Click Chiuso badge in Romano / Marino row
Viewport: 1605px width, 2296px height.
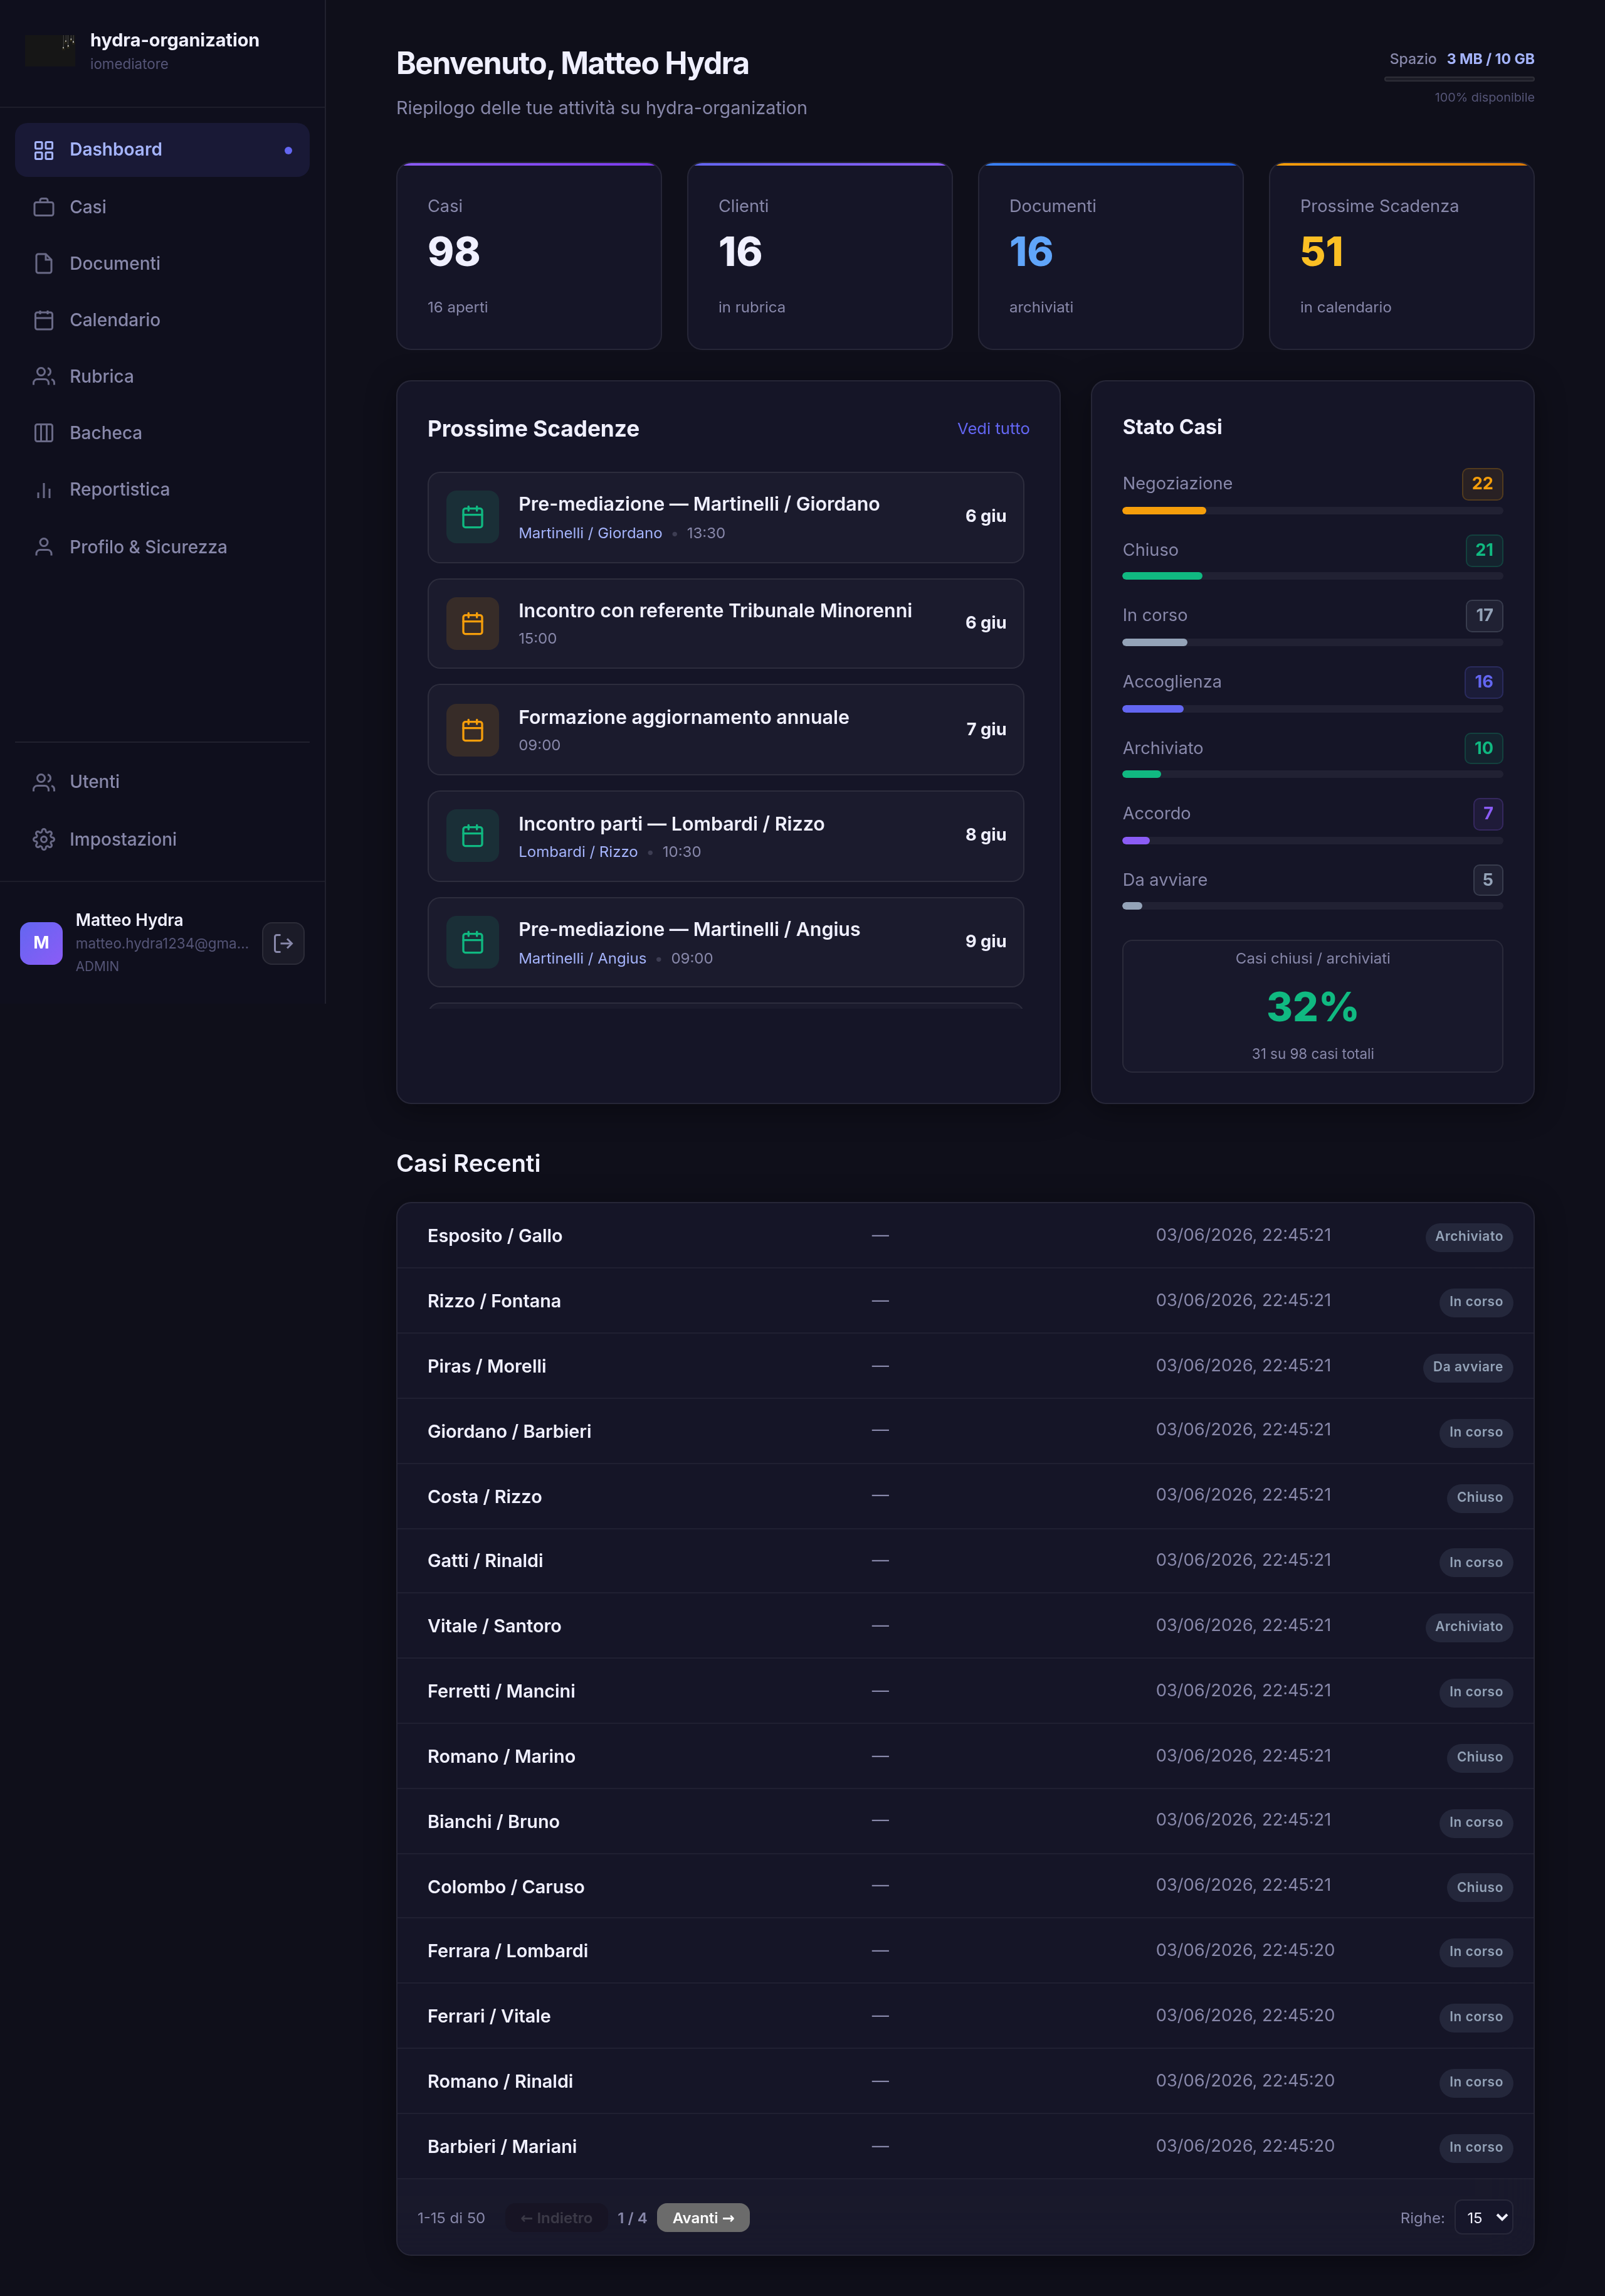[1479, 1757]
